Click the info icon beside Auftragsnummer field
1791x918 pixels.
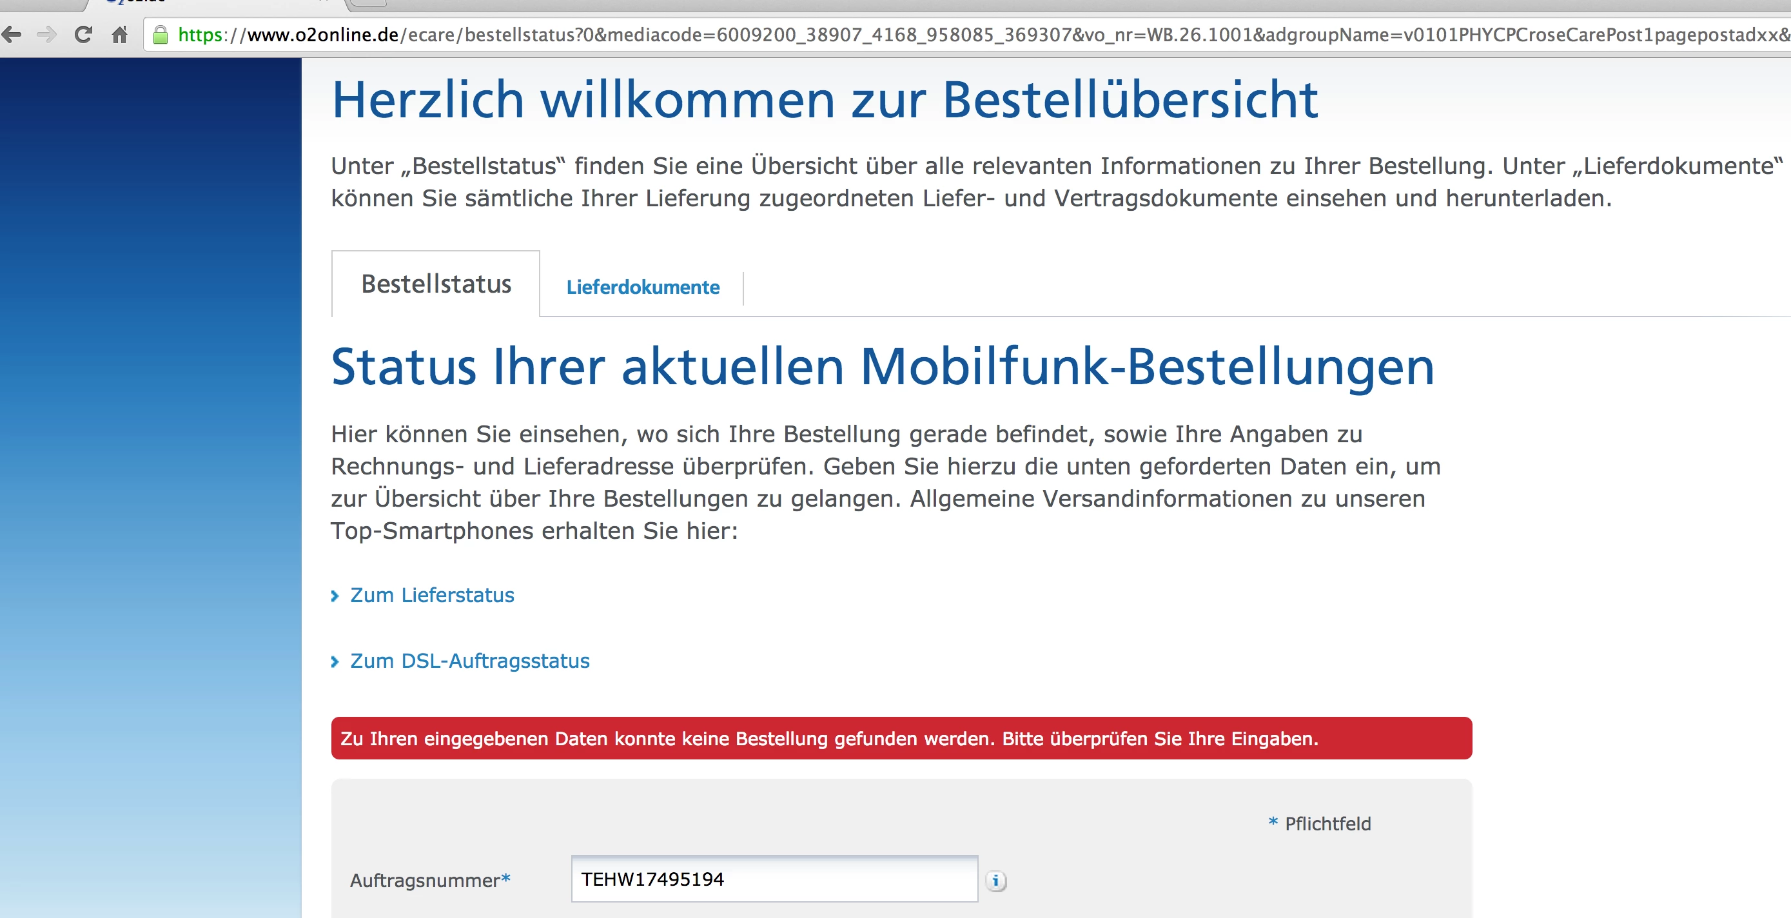[995, 881]
